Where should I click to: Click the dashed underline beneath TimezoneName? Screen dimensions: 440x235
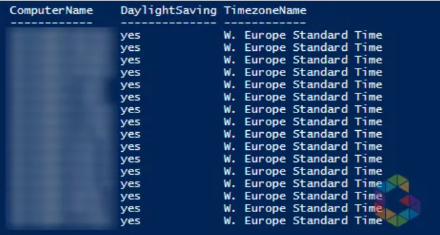[265, 22]
